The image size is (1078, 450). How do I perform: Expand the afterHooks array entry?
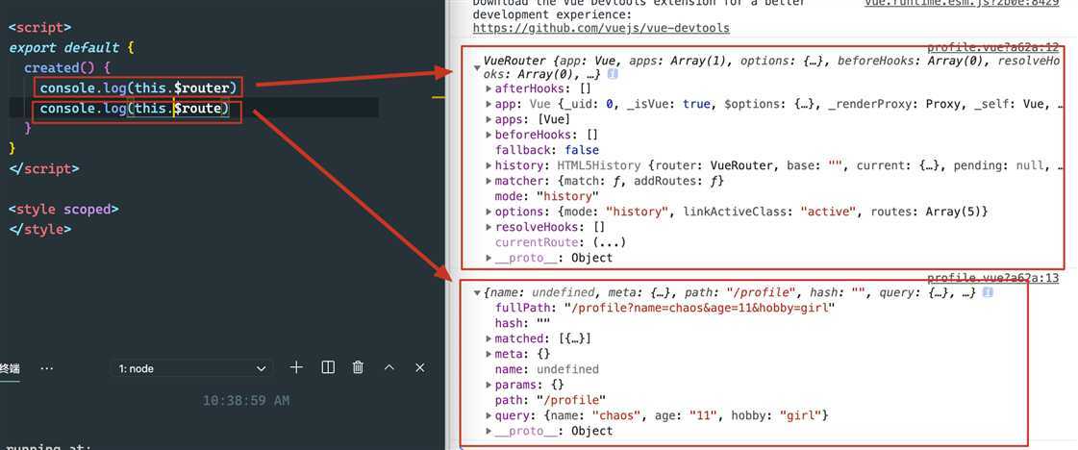click(489, 88)
